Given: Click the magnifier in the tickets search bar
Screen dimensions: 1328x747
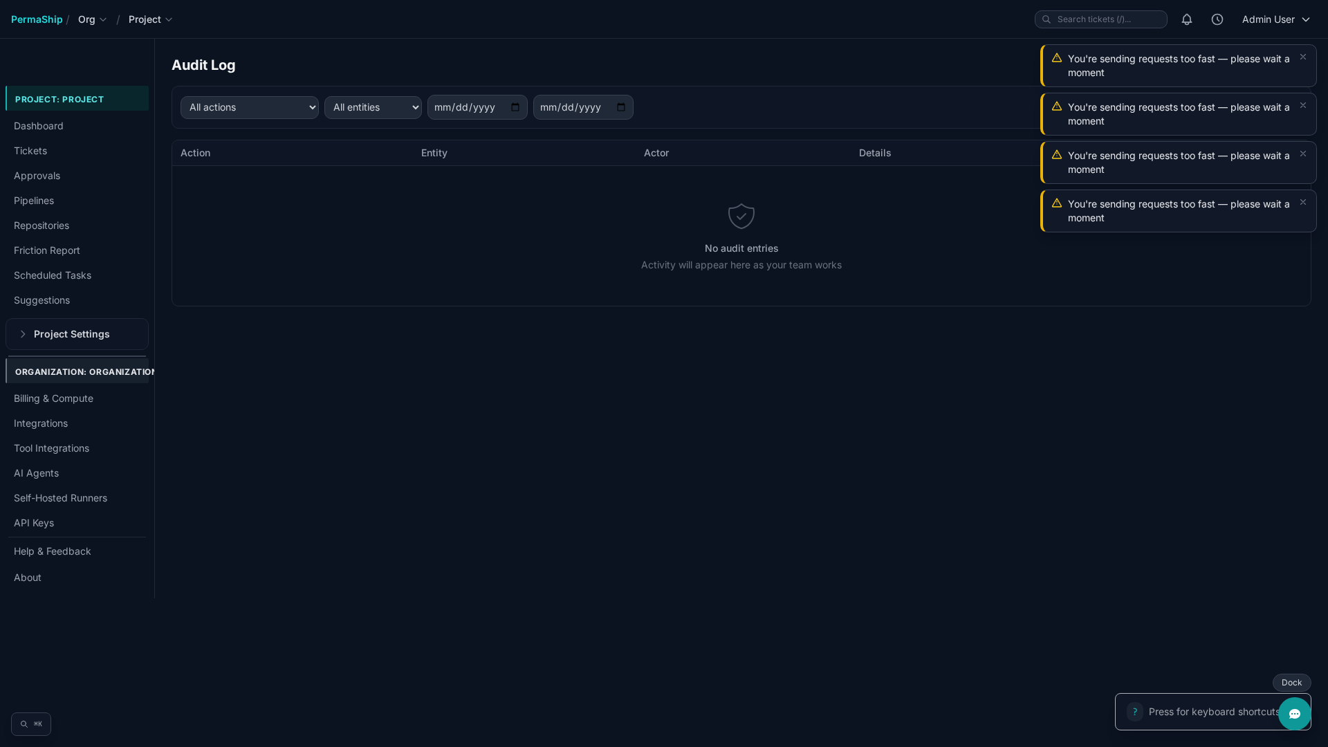Looking at the screenshot, I should click(1046, 19).
